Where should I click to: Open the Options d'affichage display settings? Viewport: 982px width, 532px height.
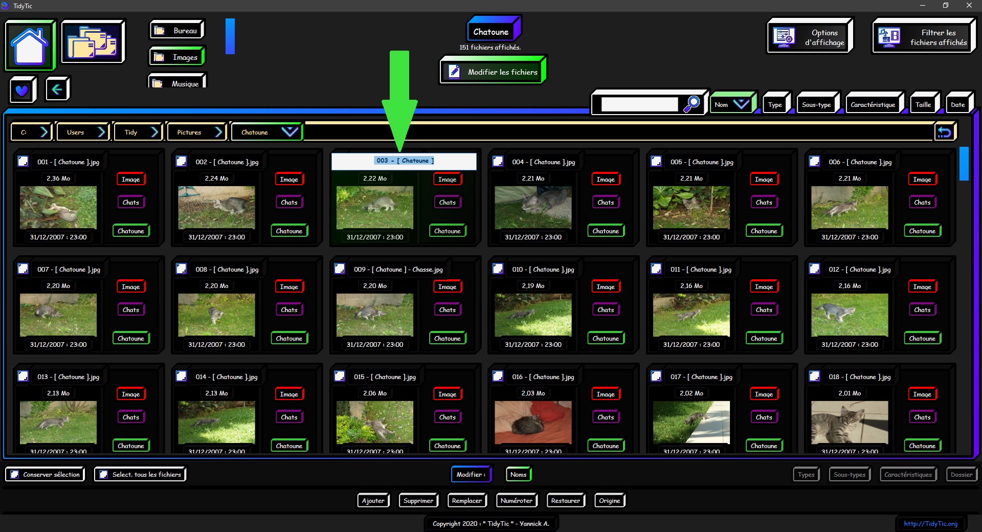click(810, 37)
